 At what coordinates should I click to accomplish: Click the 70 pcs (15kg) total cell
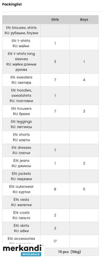point(70,252)
